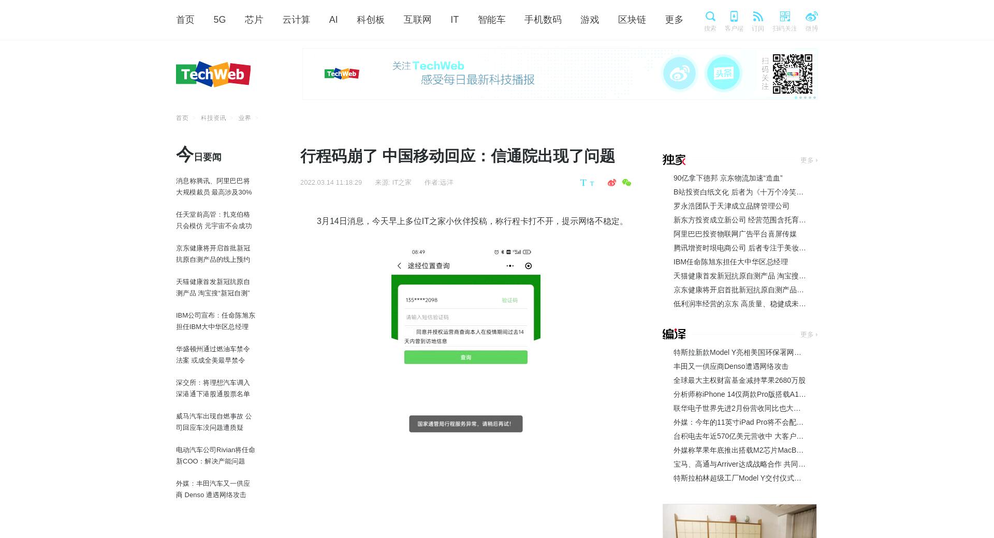
Task: Open 外媒称苹果年底推出搭载M2芯片 link
Action: pos(738,450)
